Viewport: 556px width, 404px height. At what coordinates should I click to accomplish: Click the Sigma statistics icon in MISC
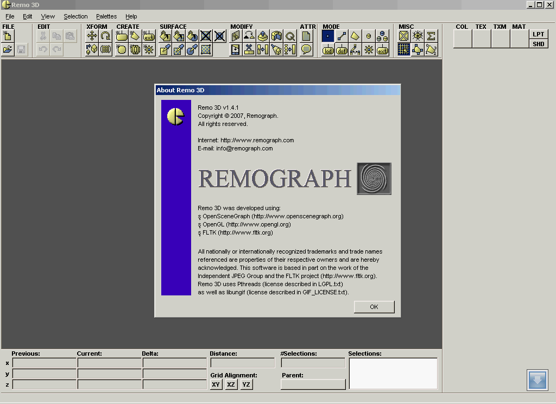pos(431,36)
